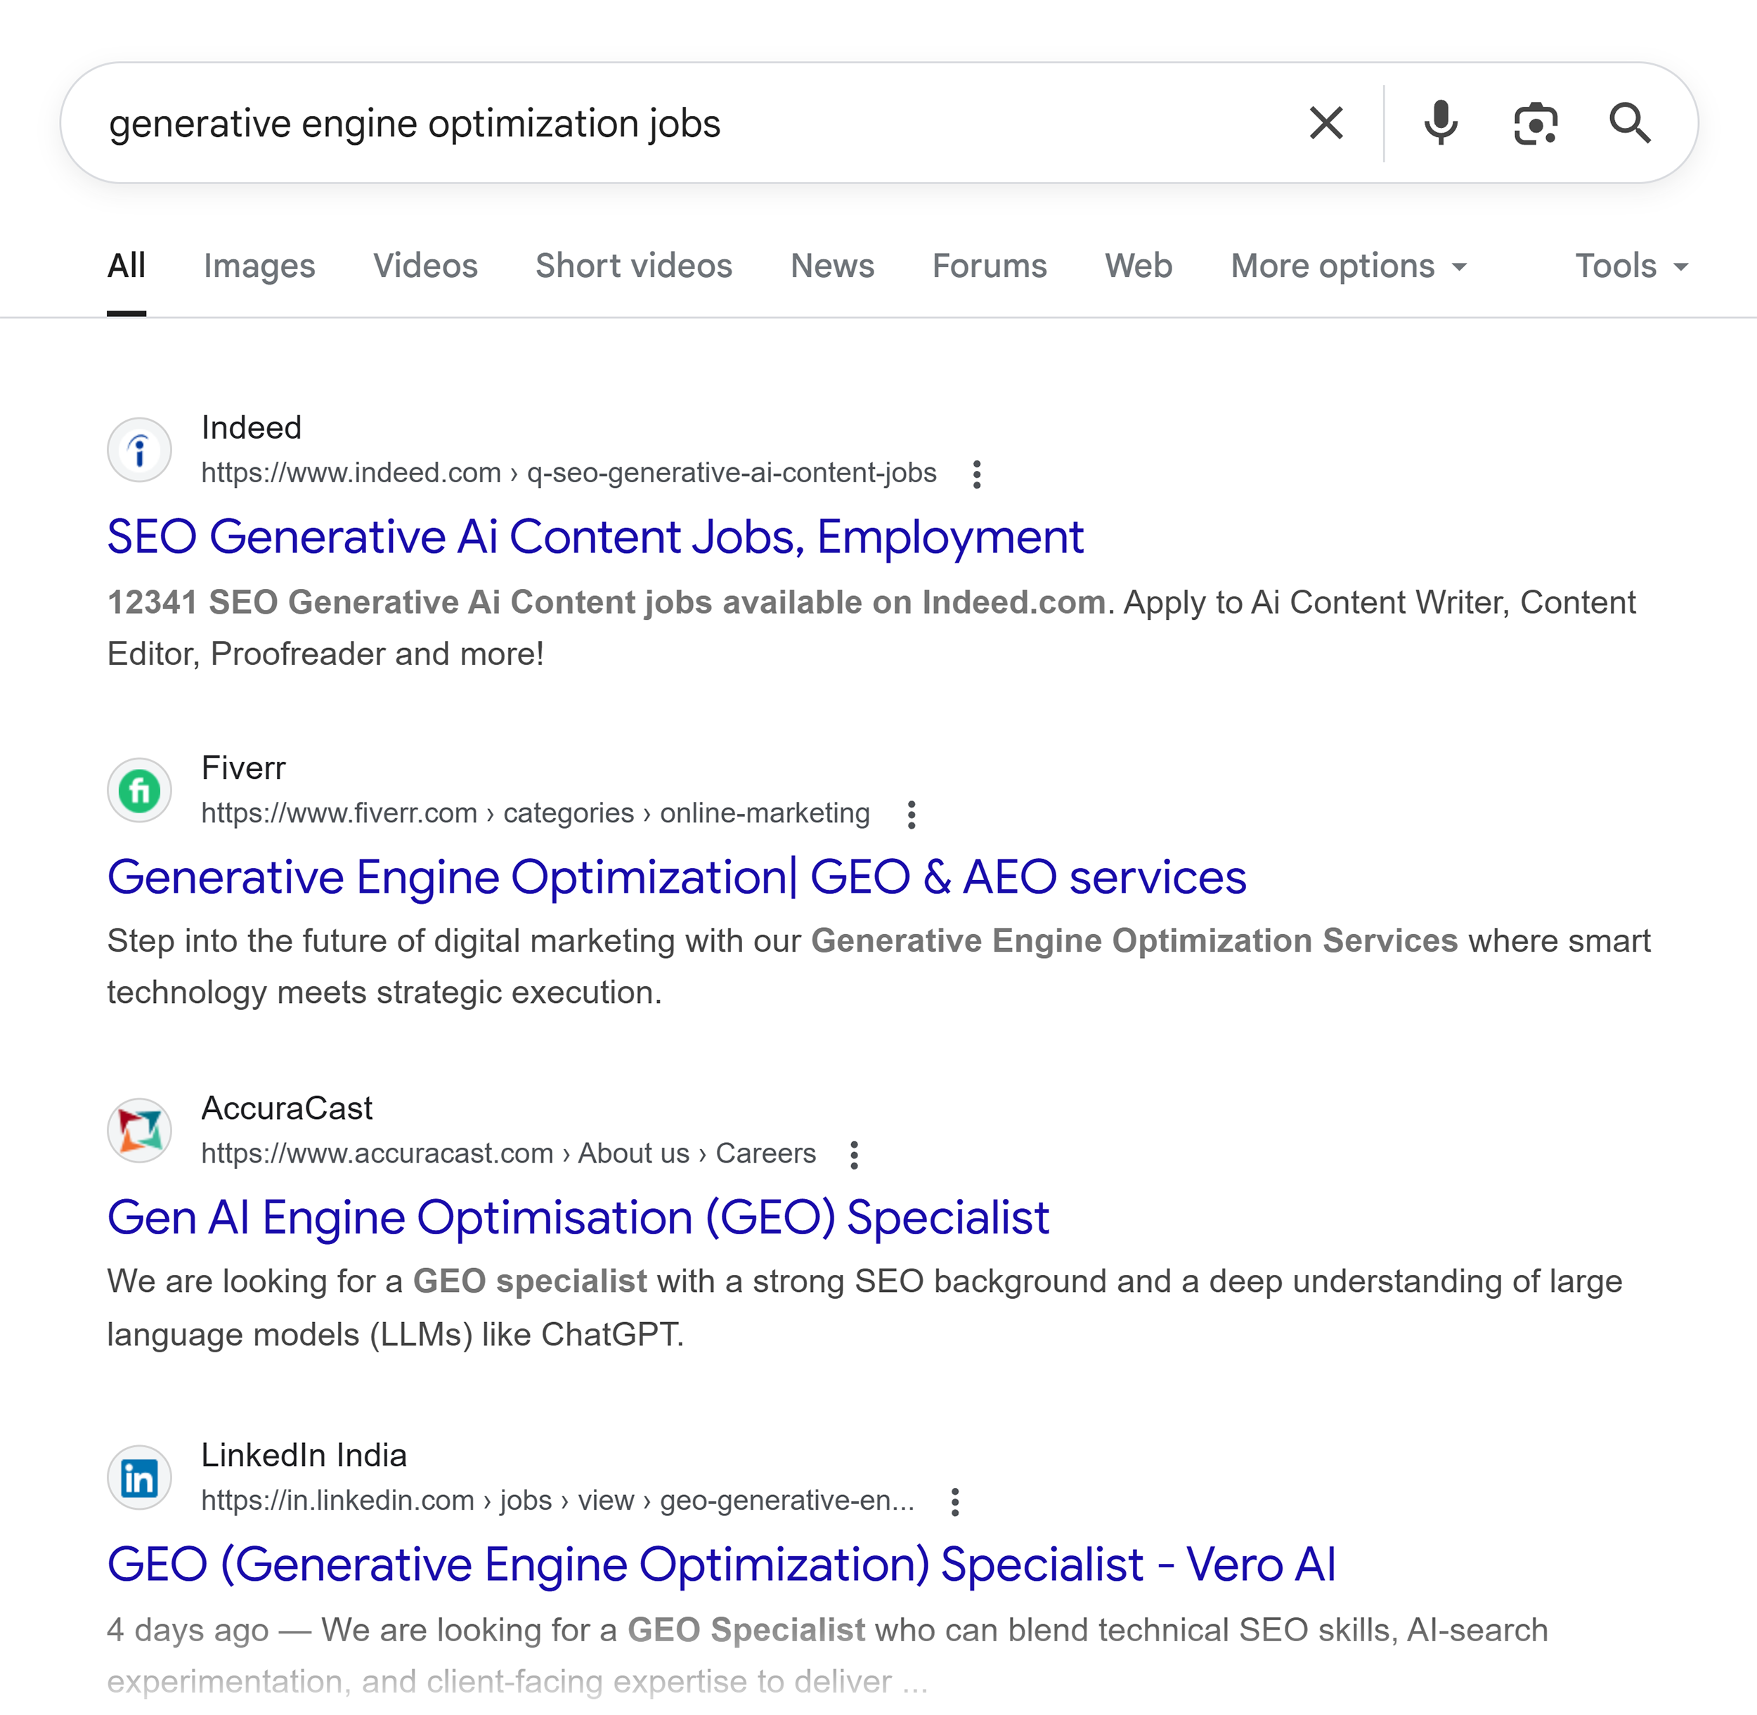Clear the search query with the X icon

pos(1325,122)
